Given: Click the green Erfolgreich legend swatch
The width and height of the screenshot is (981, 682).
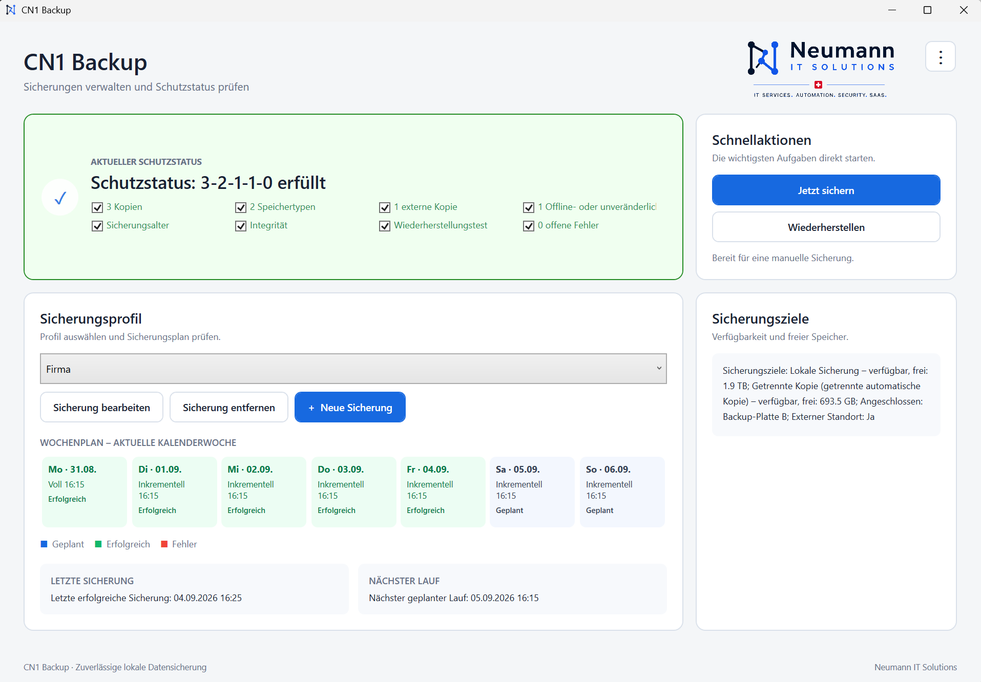Looking at the screenshot, I should point(98,544).
